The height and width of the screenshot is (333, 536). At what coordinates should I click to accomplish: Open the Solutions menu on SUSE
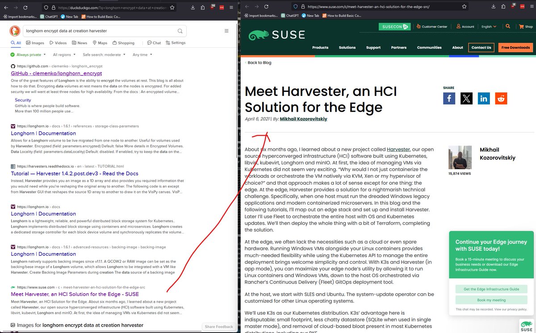(x=347, y=47)
